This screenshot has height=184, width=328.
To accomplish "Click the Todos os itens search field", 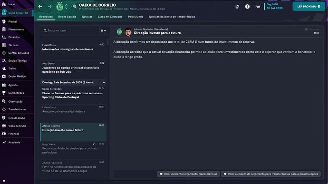I will click(x=70, y=30).
